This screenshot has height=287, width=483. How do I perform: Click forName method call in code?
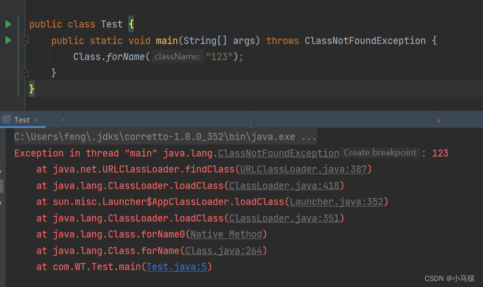point(125,56)
